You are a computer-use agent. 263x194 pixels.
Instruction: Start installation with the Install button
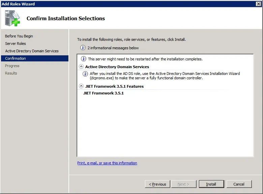211,184
